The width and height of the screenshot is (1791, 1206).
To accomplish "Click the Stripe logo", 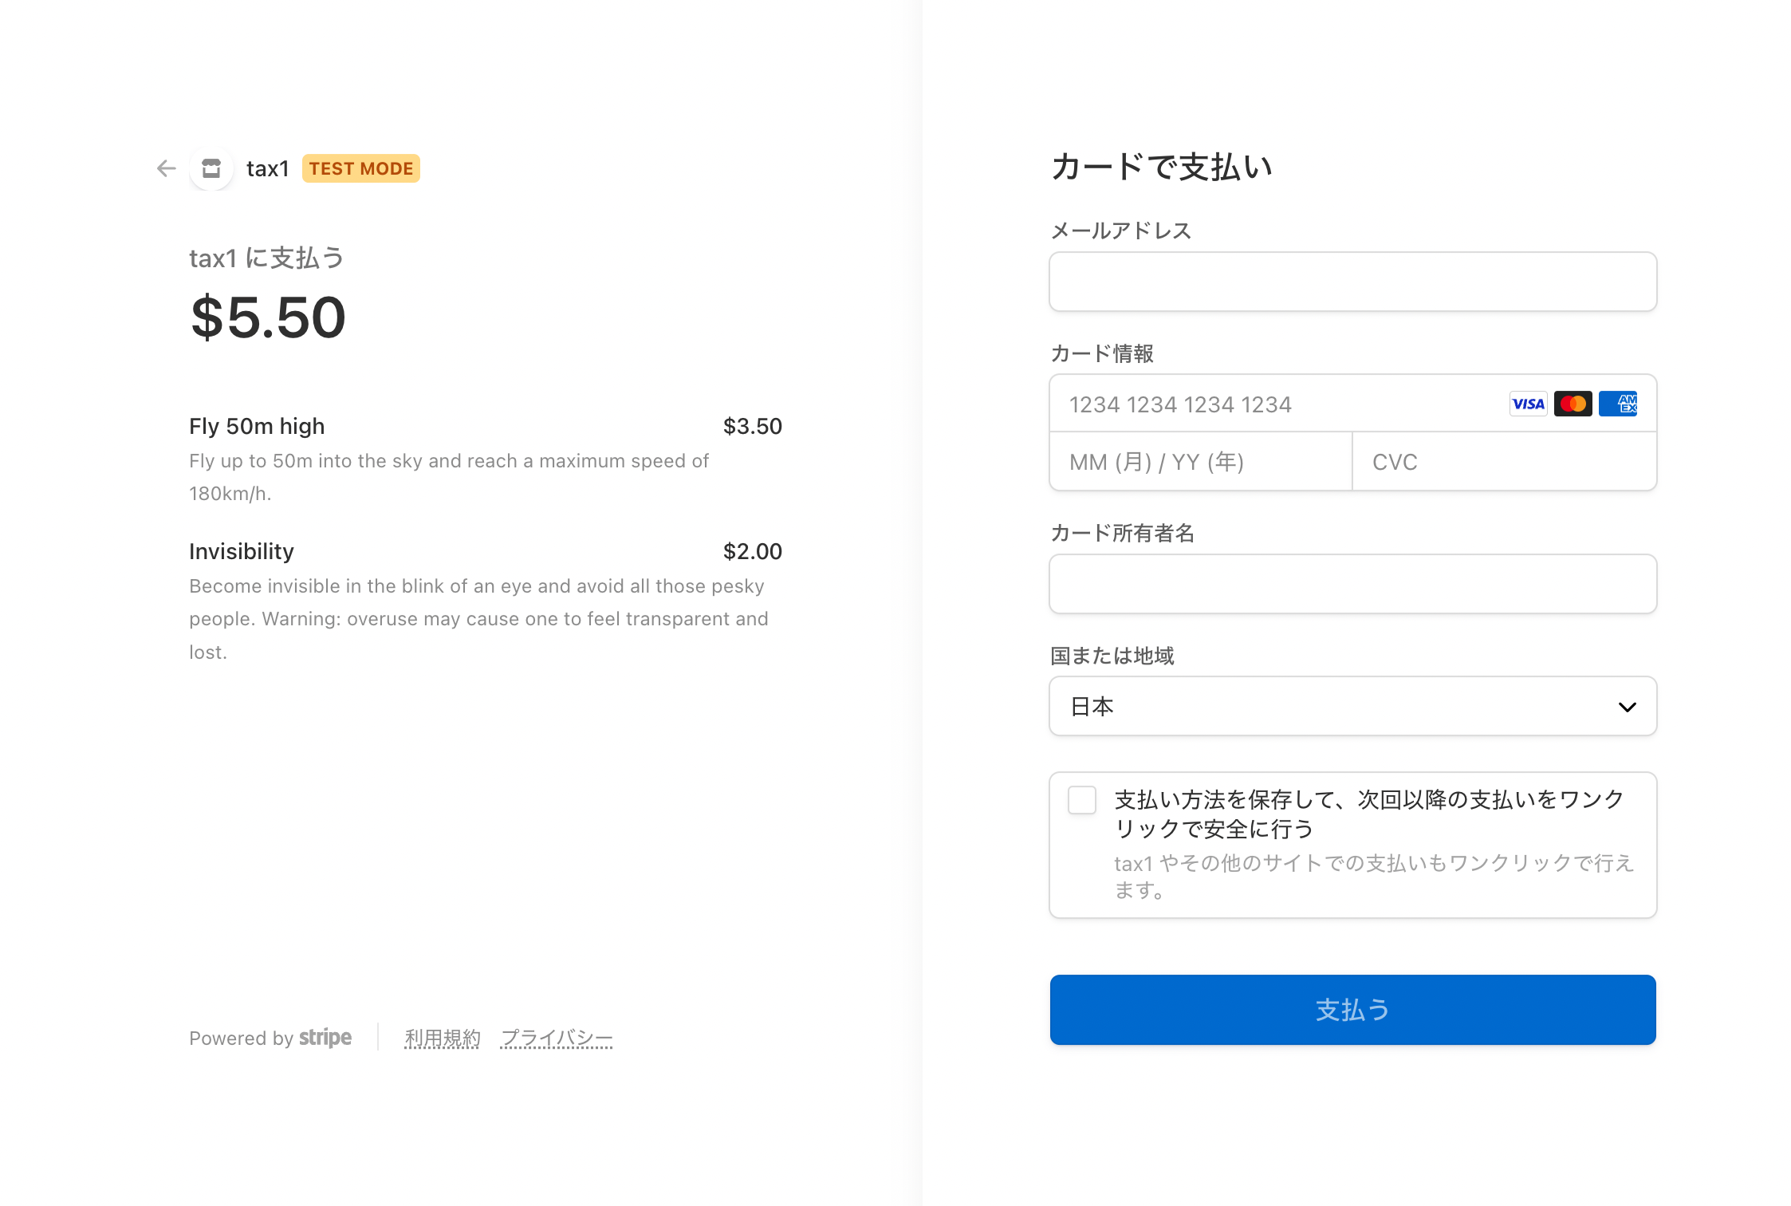I will pos(325,1037).
